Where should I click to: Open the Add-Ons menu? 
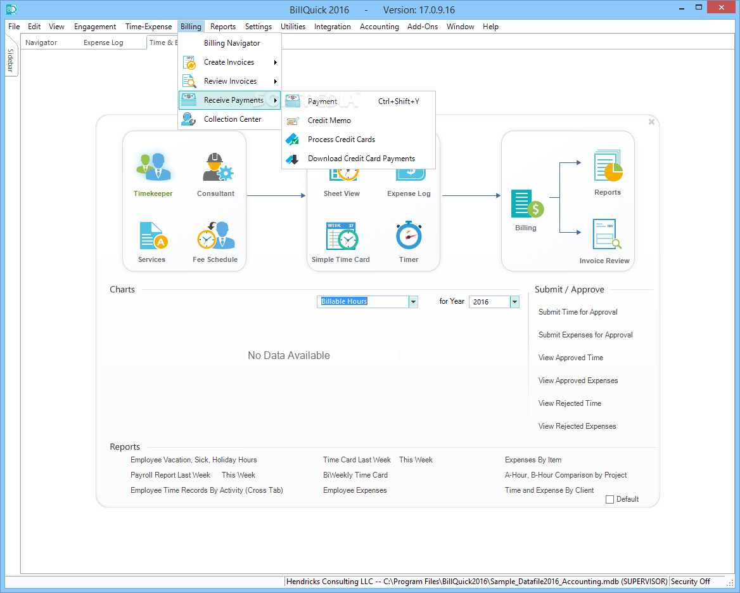(x=423, y=27)
